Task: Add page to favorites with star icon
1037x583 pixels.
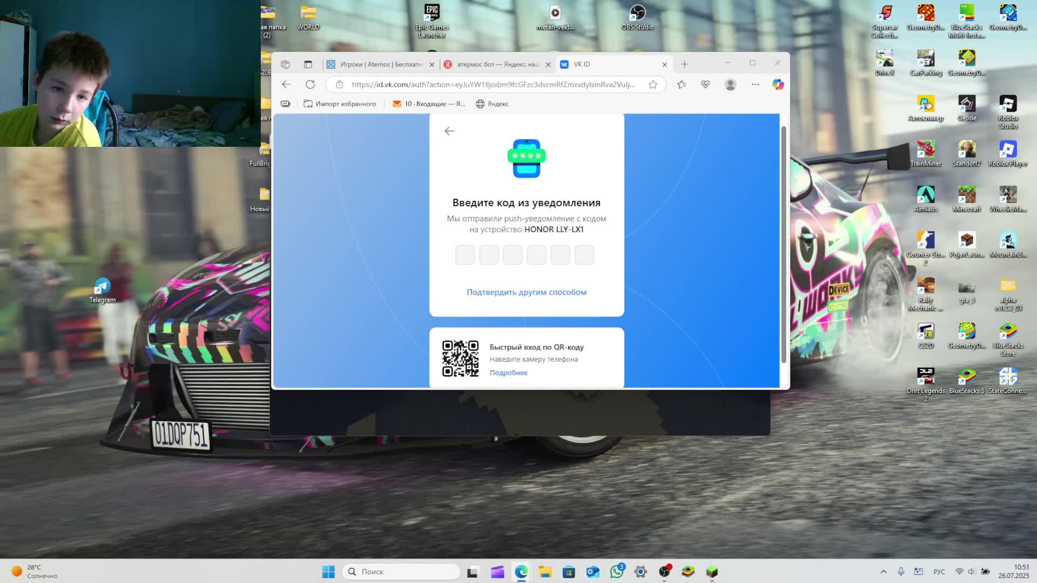Action: coord(653,84)
